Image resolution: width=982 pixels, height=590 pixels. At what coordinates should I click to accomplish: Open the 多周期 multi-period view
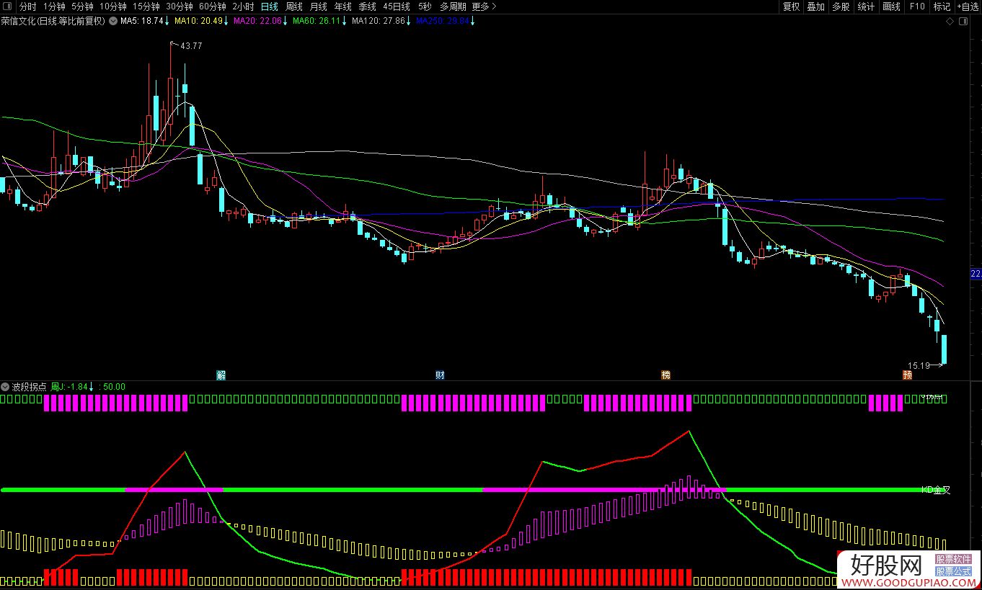[x=453, y=6]
